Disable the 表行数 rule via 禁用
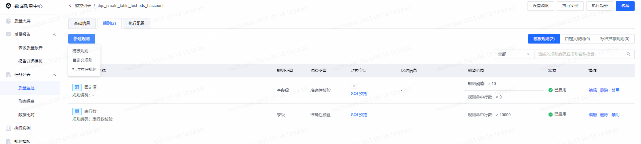This screenshot has width=641, height=144. pyautogui.click(x=616, y=115)
